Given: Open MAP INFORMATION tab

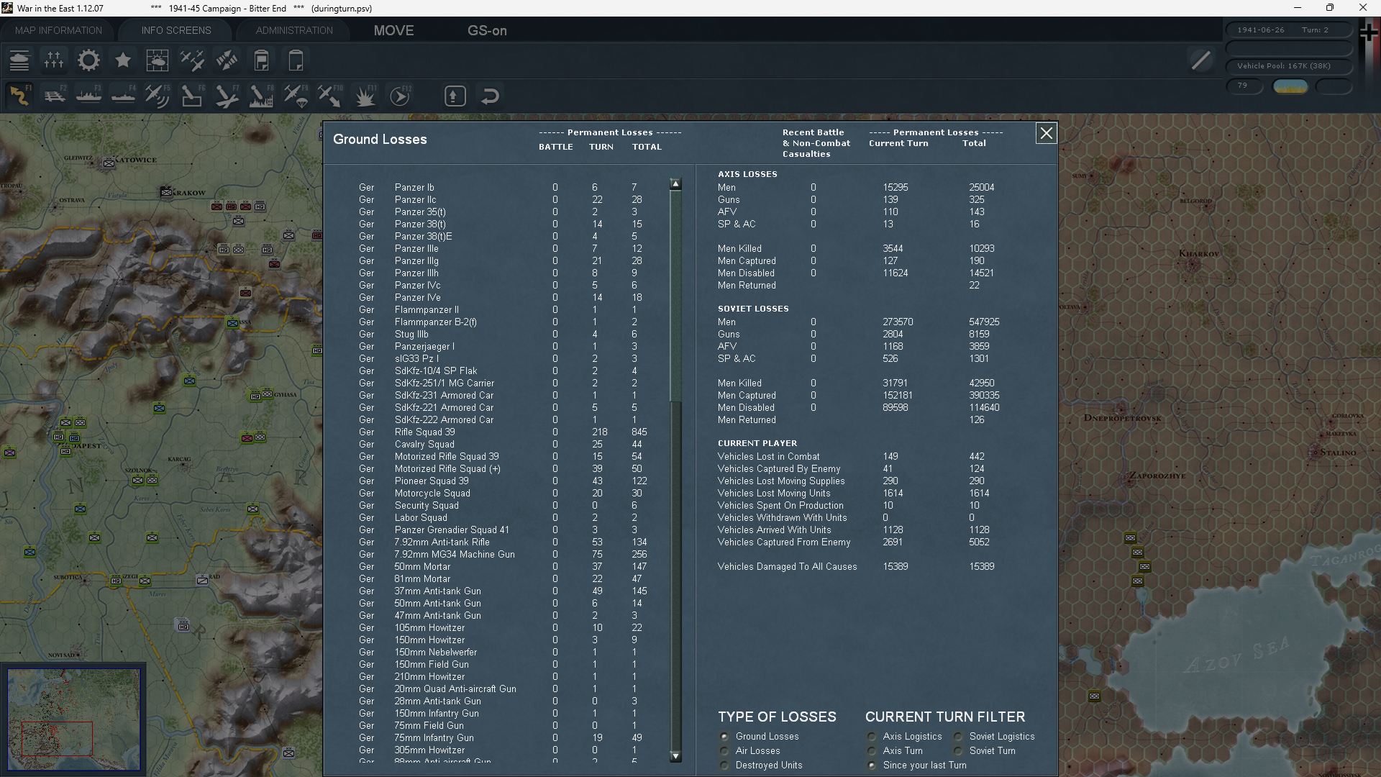Looking at the screenshot, I should 58,30.
